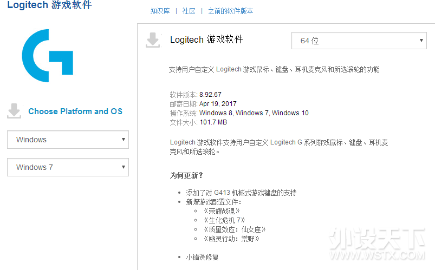Open the 64 位 architecture dropdown
The width and height of the screenshot is (435, 270).
pos(359,41)
